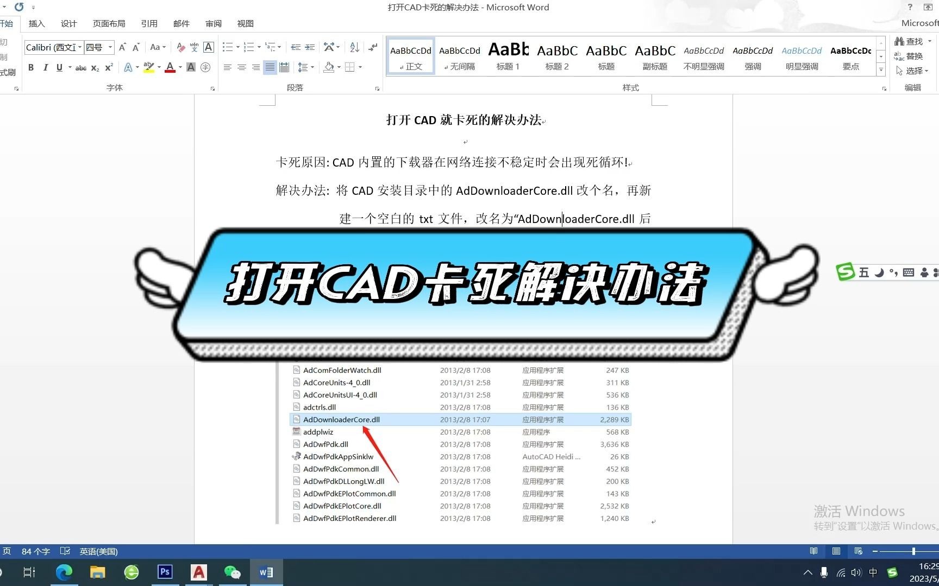Apply character border icon
Image resolution: width=939 pixels, height=586 pixels.
coord(208,47)
